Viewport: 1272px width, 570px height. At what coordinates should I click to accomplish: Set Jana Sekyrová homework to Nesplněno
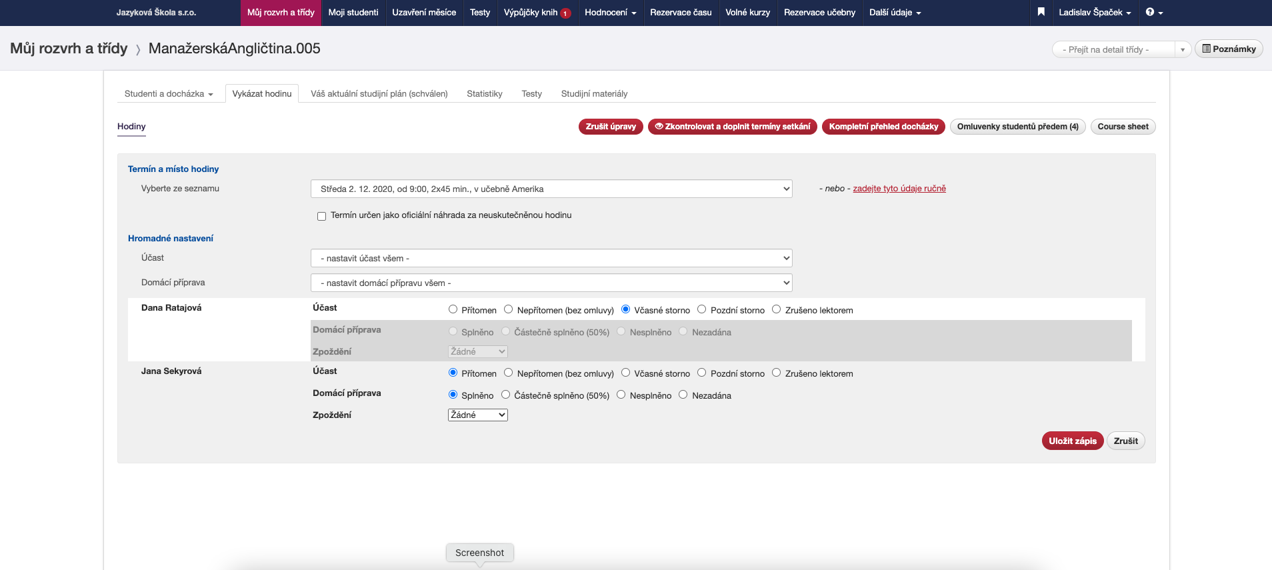[x=621, y=395]
